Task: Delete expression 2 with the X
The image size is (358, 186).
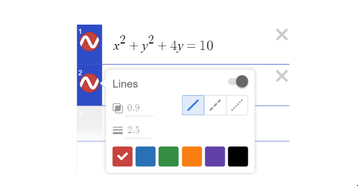Action: pyautogui.click(x=282, y=76)
